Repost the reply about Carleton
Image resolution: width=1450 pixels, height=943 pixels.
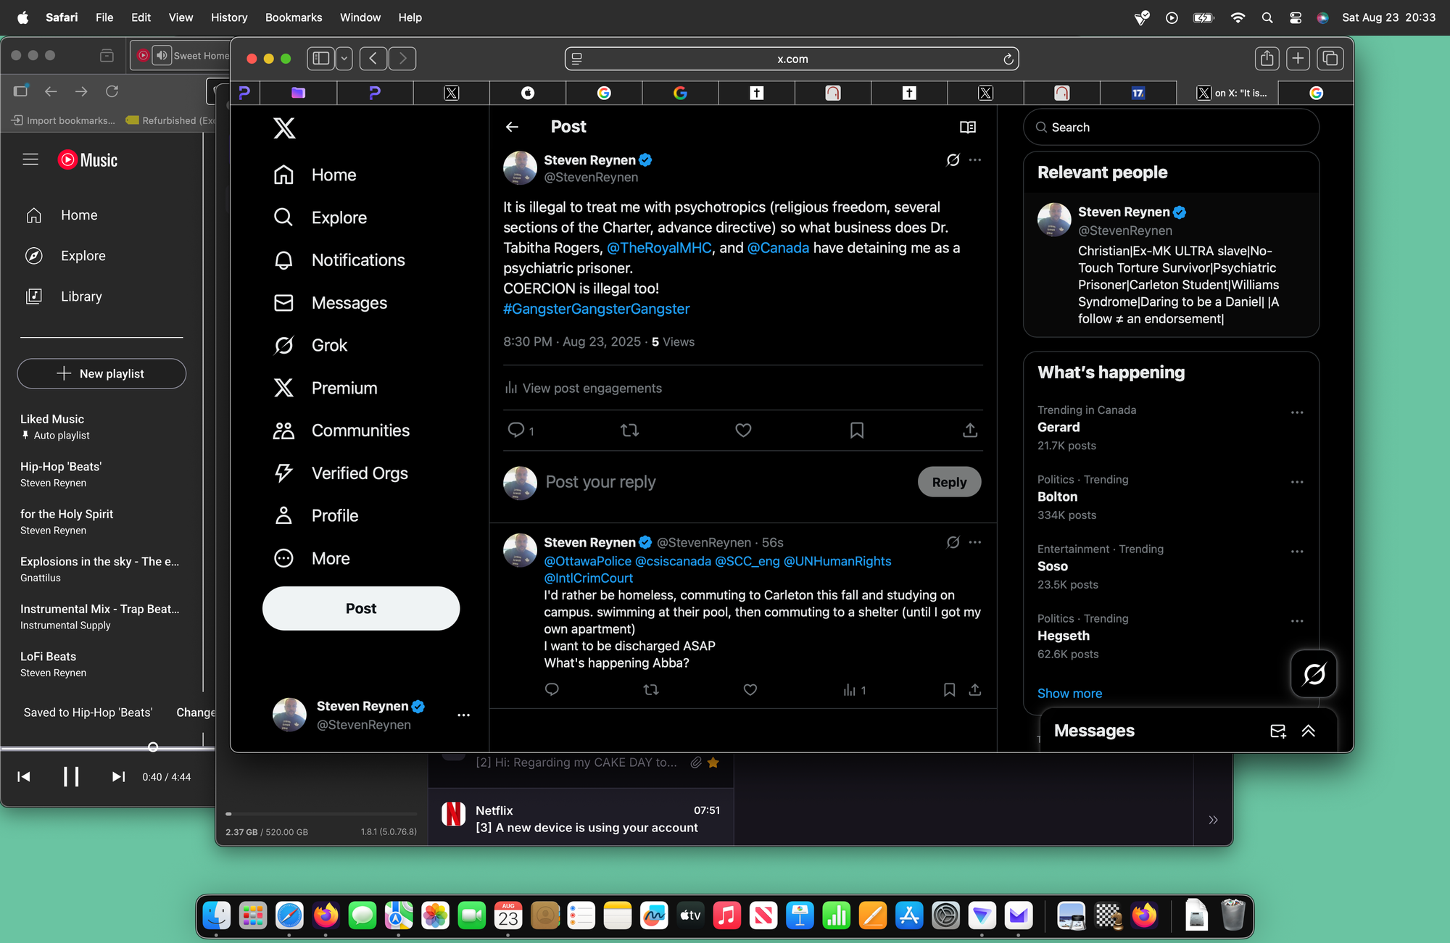[651, 689]
